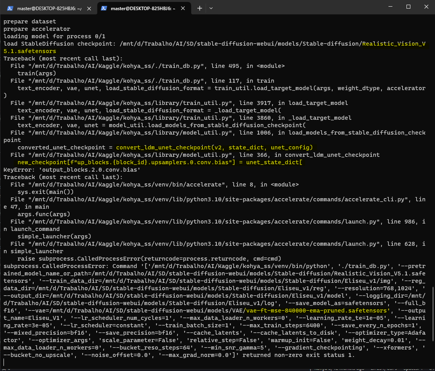Click the 'weight_decay=0.01' argument
435x371 pixels.
(x=374, y=340)
